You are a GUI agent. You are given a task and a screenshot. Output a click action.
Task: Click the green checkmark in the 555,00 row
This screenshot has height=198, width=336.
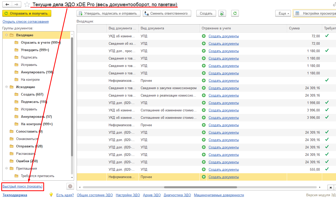pos(327,169)
